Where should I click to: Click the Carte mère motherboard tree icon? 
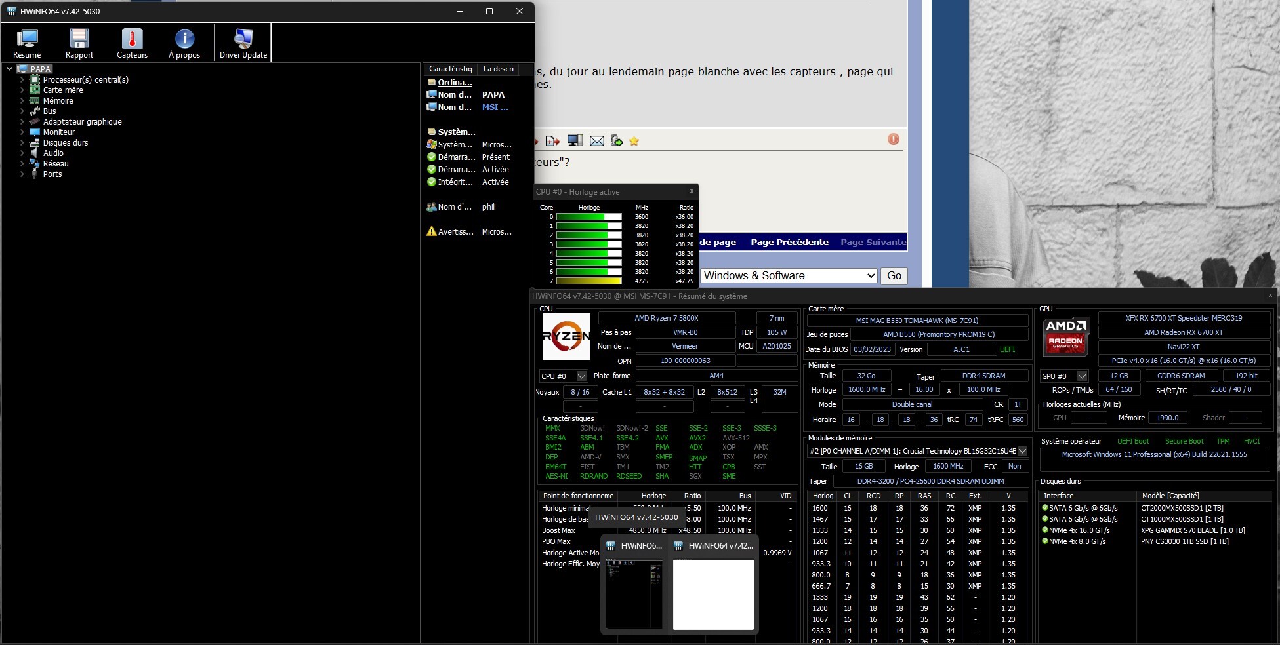pos(35,90)
